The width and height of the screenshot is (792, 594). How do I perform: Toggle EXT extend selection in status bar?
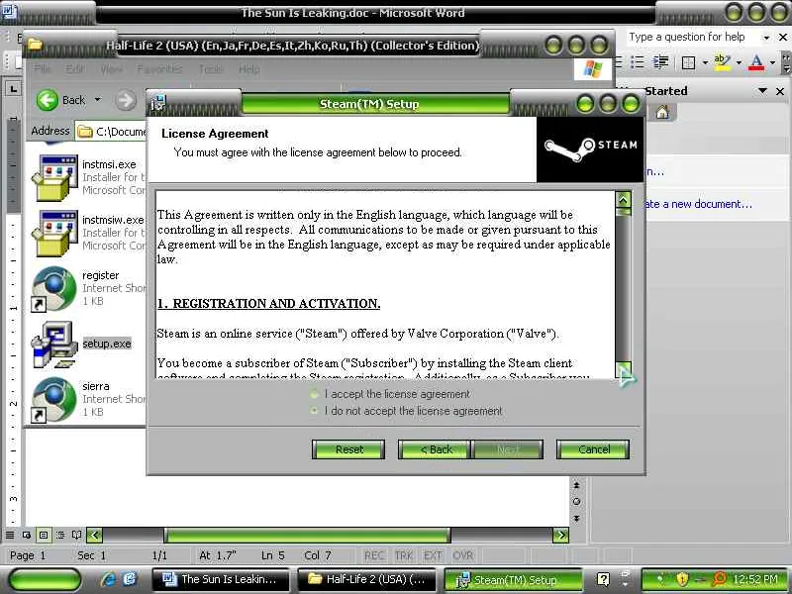coord(433,555)
